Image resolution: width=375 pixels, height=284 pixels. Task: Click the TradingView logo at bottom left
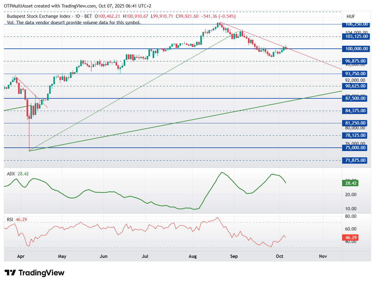pyautogui.click(x=35, y=273)
